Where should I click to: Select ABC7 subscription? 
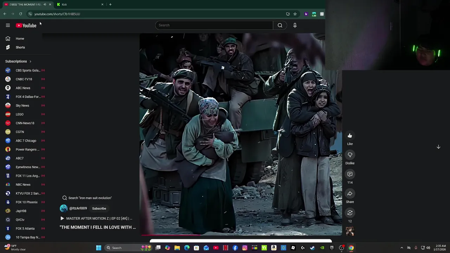25,158
